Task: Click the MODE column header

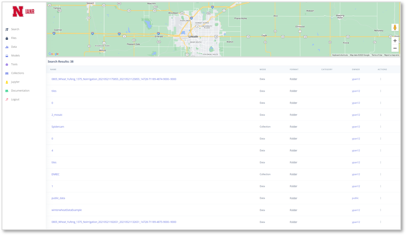Action: tap(263, 69)
